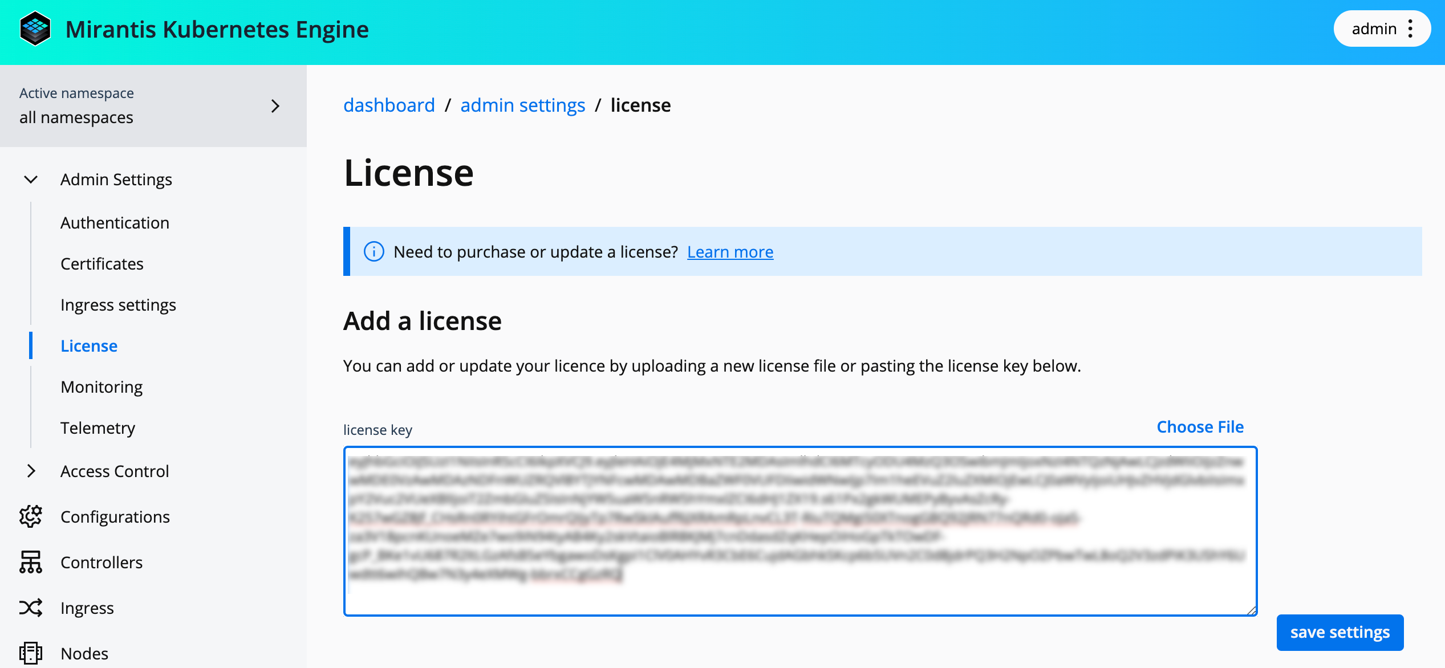
Task: Click the Controllers hierarchy icon
Action: 31,562
